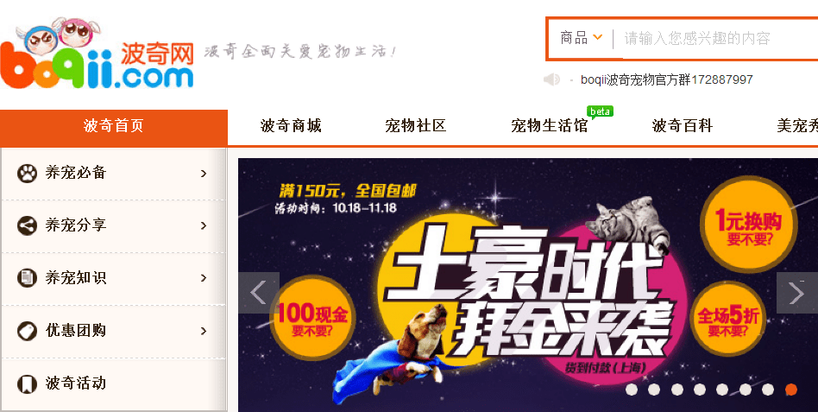
Task: Click the bookmark icon beside 波奇活动
Action: 27,383
